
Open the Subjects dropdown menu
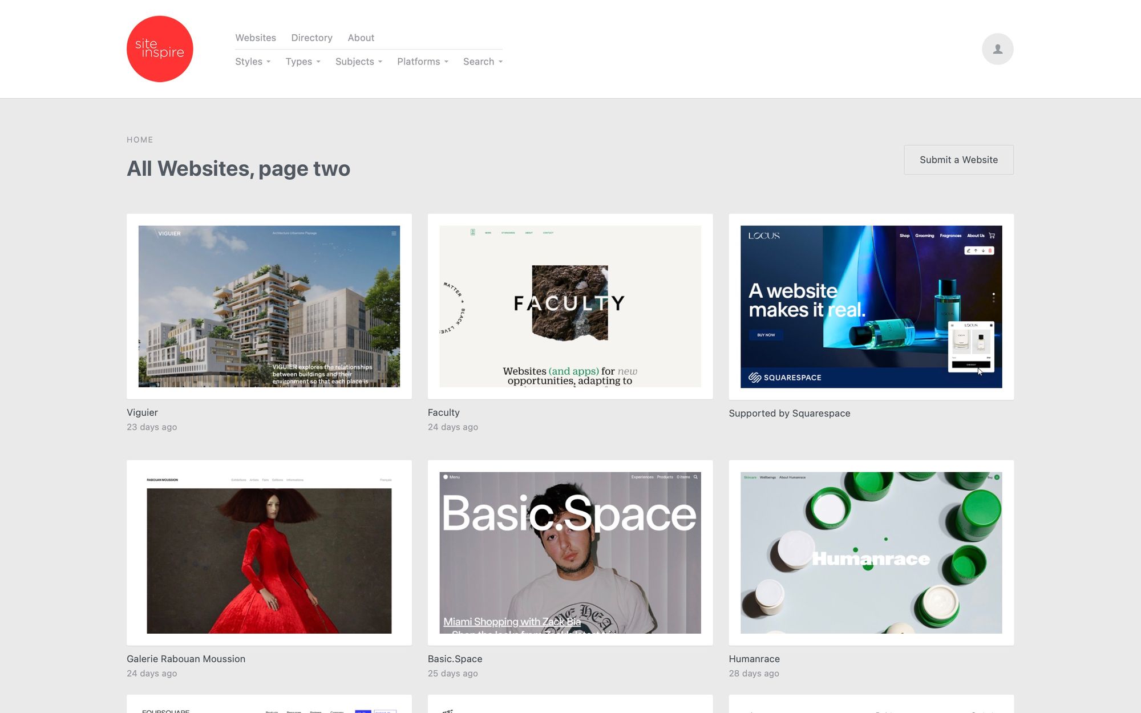pos(359,62)
